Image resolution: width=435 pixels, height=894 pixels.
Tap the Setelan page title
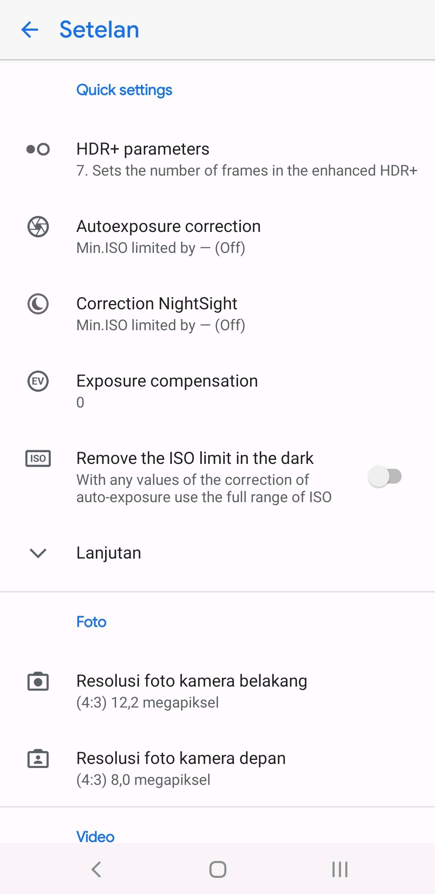coord(99,30)
